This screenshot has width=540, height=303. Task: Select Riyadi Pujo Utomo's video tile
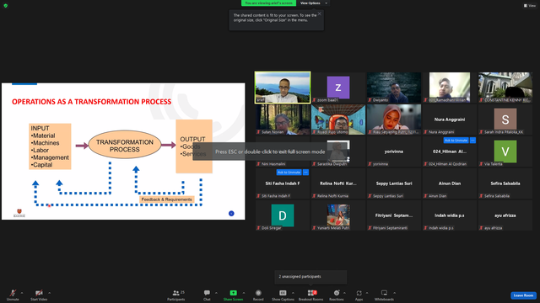point(338,120)
